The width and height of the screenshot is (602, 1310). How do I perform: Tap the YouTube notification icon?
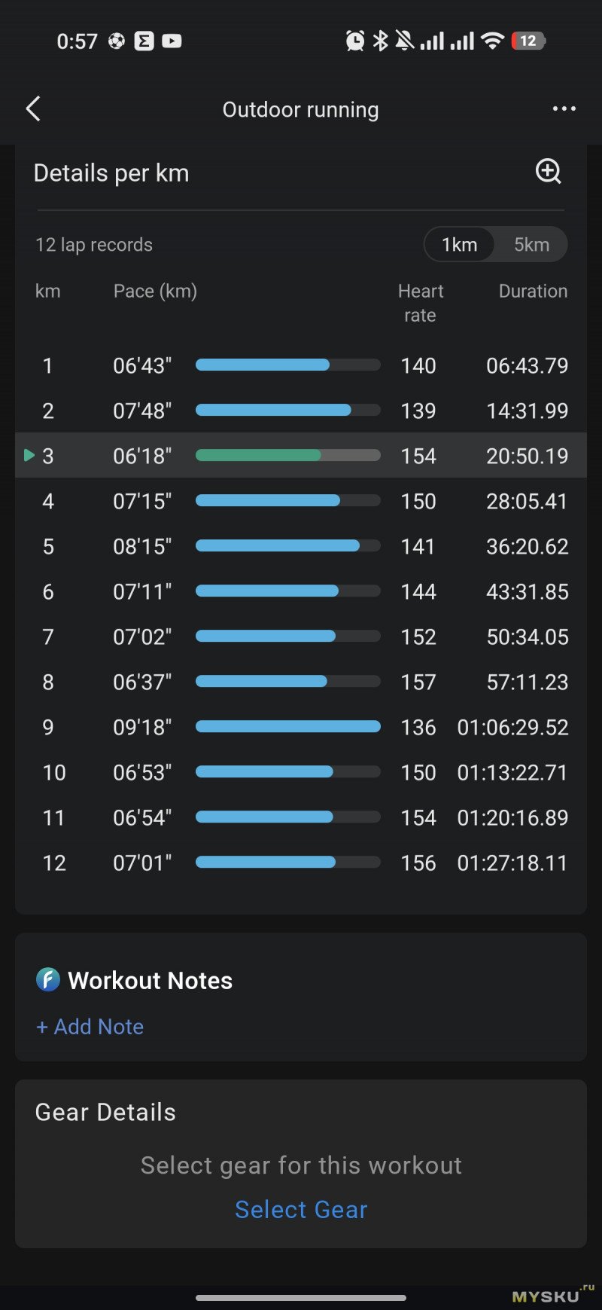pyautogui.click(x=172, y=41)
